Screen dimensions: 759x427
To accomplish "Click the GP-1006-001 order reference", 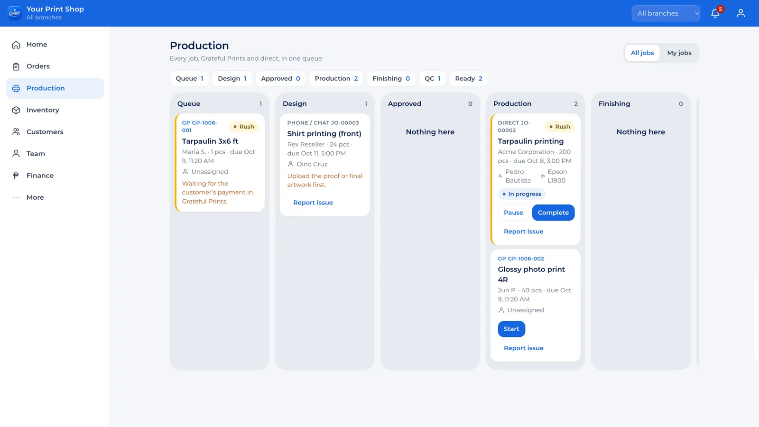I will click(x=200, y=127).
